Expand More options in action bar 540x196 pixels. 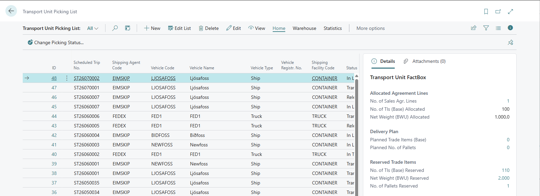point(370,28)
